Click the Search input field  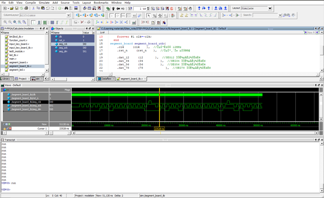click(266, 15)
